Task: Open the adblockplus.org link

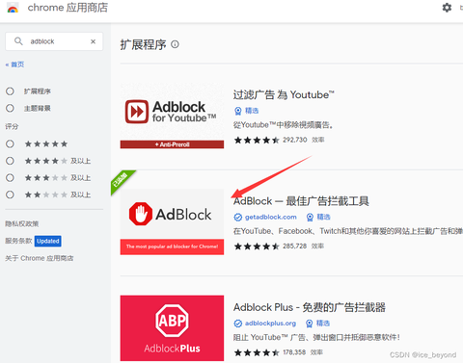Action: point(270,324)
